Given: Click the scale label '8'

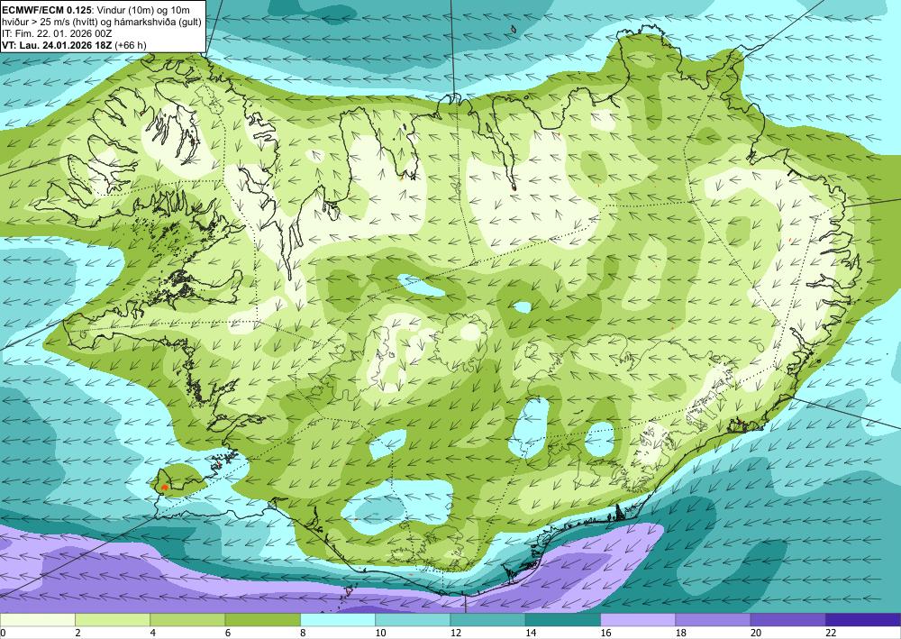Looking at the screenshot, I should tap(303, 634).
